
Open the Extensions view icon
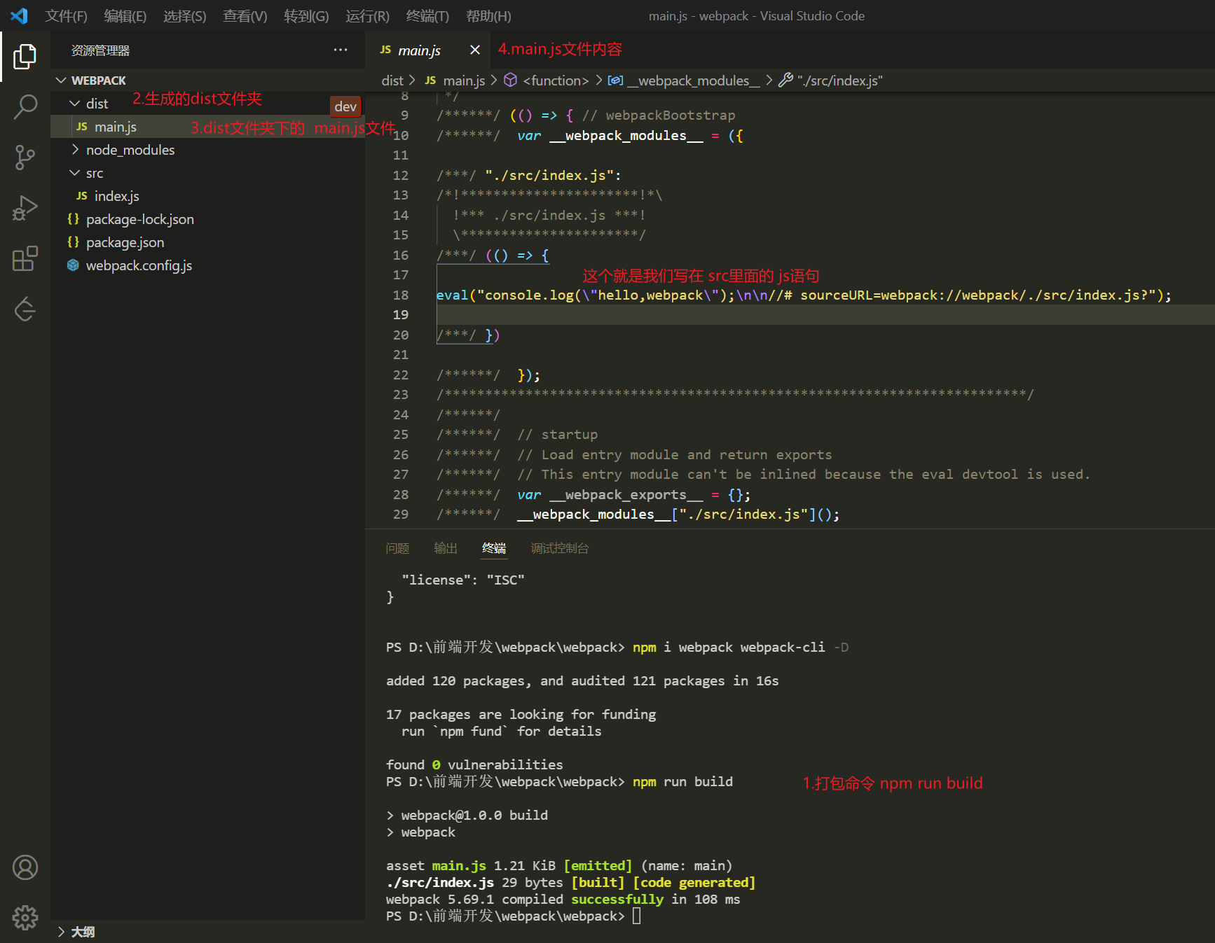point(25,258)
